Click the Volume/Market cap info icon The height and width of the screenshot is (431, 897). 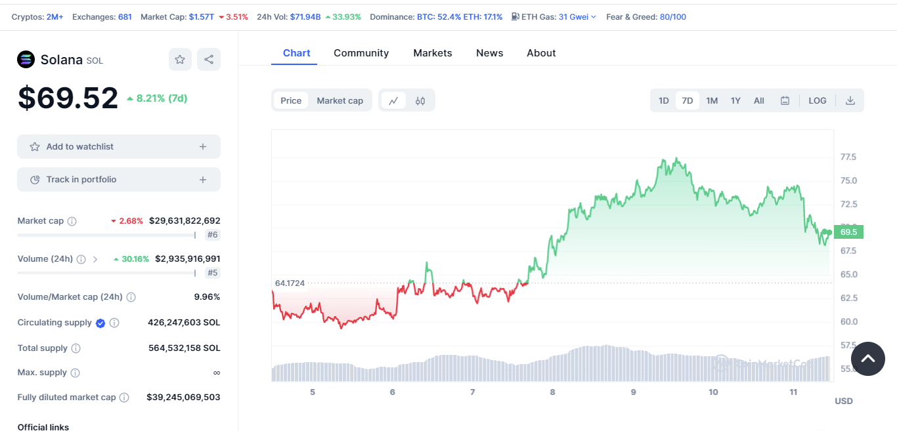131,297
